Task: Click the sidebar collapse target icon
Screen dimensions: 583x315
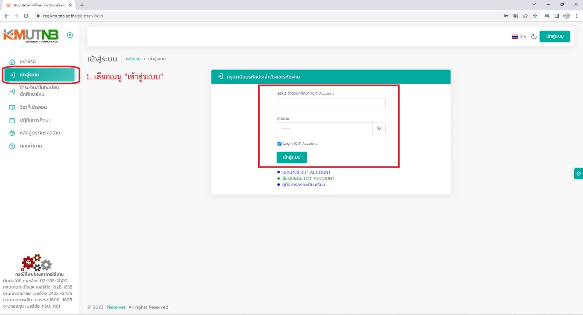Action: click(x=70, y=35)
